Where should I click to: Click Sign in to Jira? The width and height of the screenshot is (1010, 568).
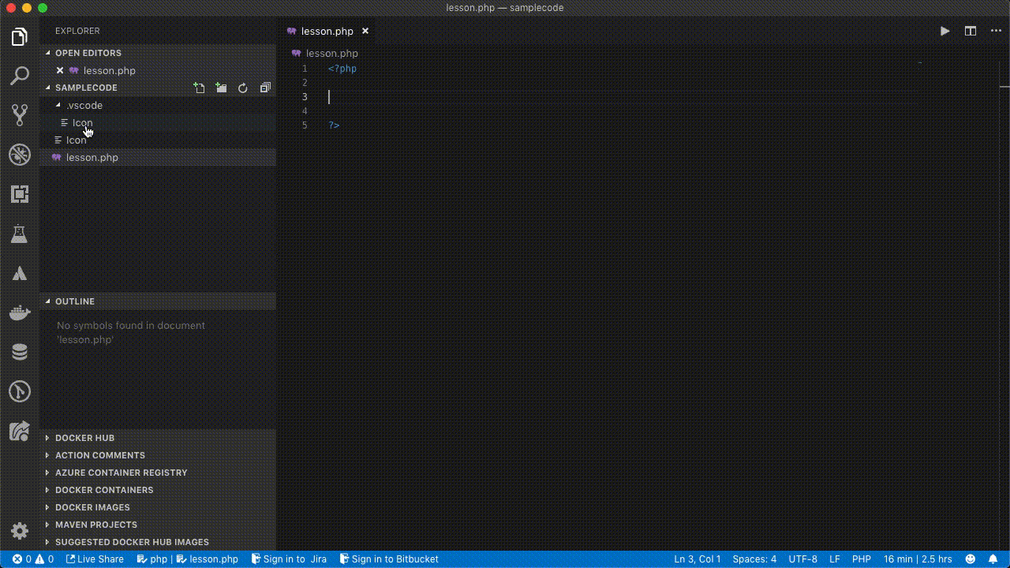coord(289,559)
